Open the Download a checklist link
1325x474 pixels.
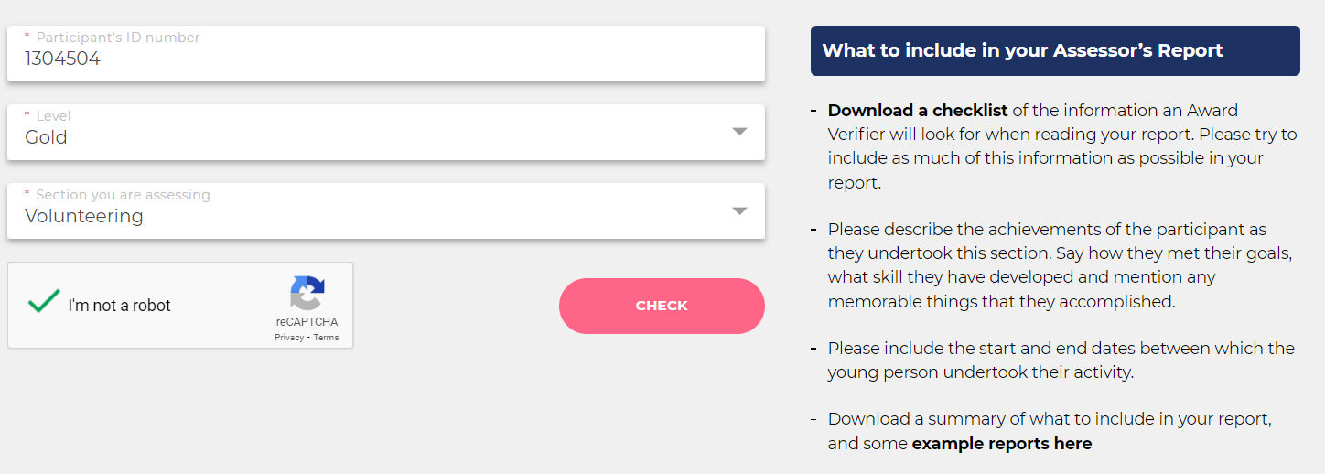(x=918, y=111)
